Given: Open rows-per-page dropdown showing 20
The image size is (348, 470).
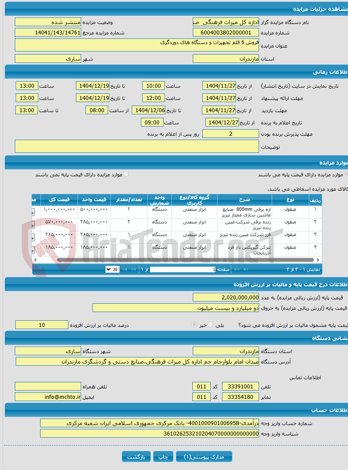Looking at the screenshot, I should point(113,269).
